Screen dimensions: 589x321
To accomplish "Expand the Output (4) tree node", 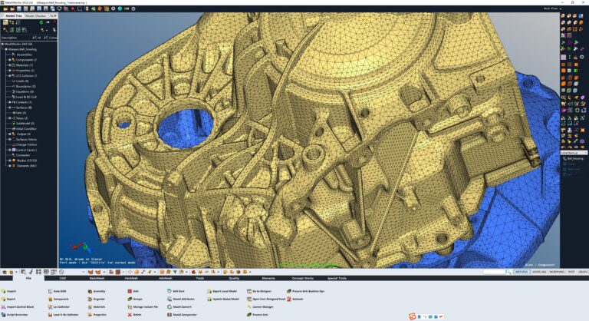I will click(x=10, y=134).
